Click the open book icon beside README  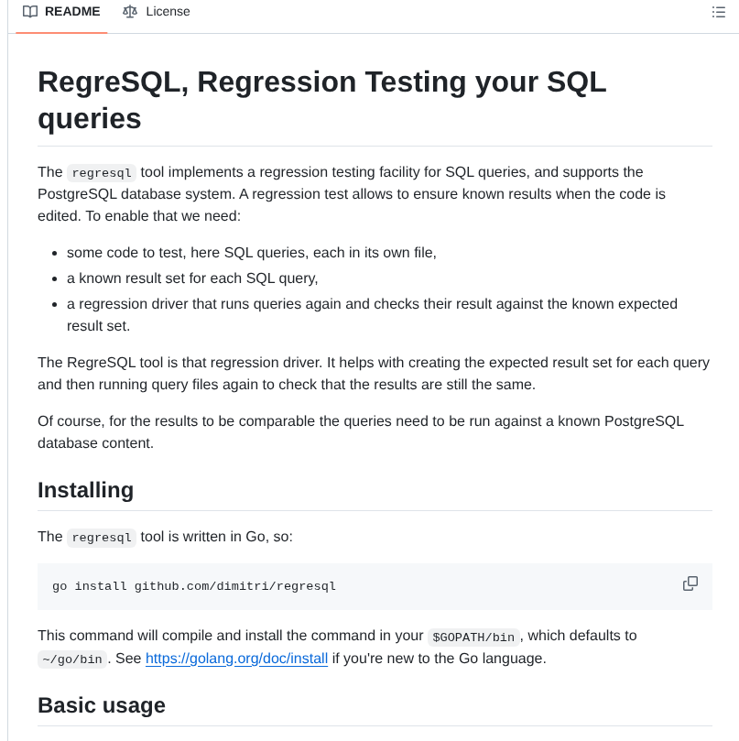pyautogui.click(x=31, y=11)
